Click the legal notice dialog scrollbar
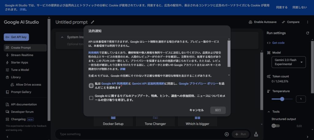The image size is (314, 140). [x=229, y=53]
